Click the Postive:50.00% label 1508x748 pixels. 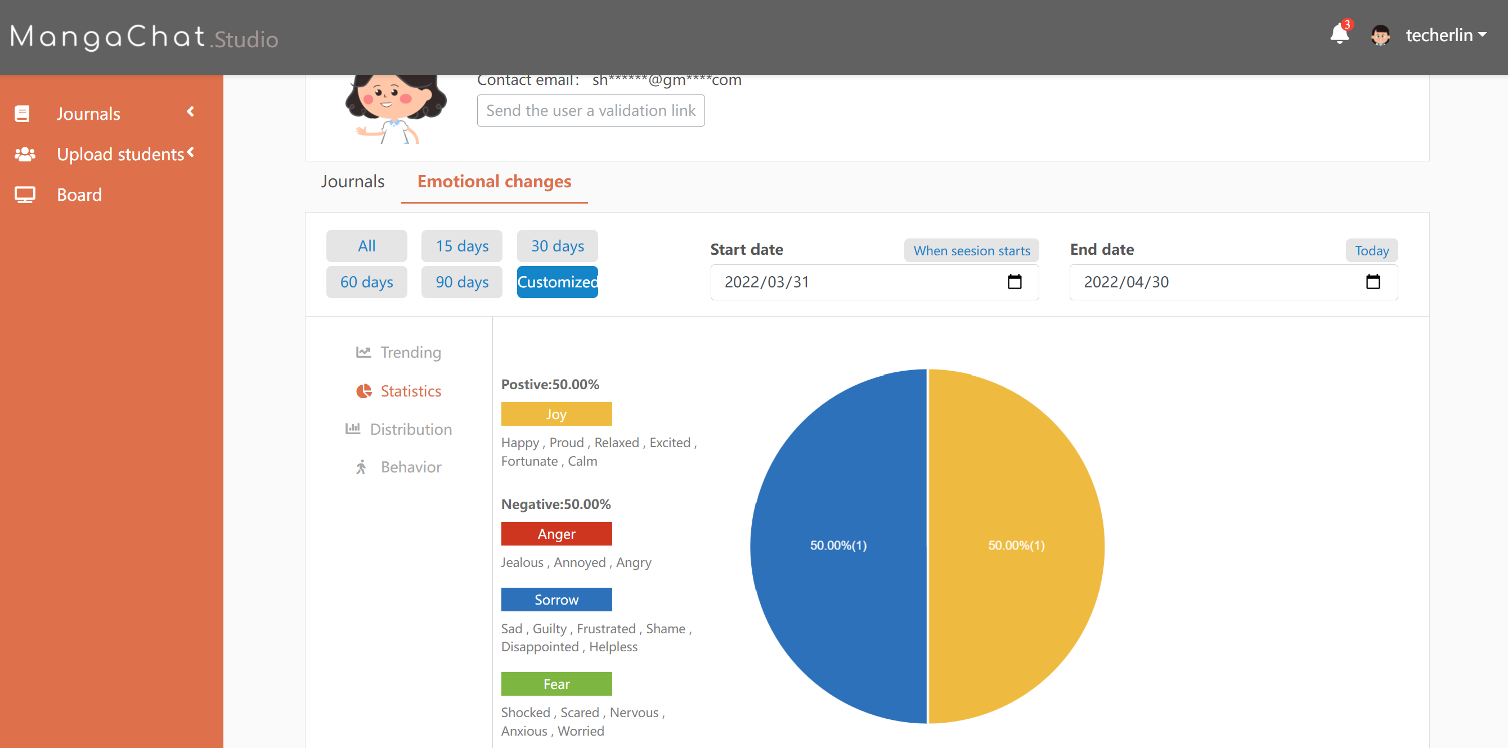[x=550, y=384]
